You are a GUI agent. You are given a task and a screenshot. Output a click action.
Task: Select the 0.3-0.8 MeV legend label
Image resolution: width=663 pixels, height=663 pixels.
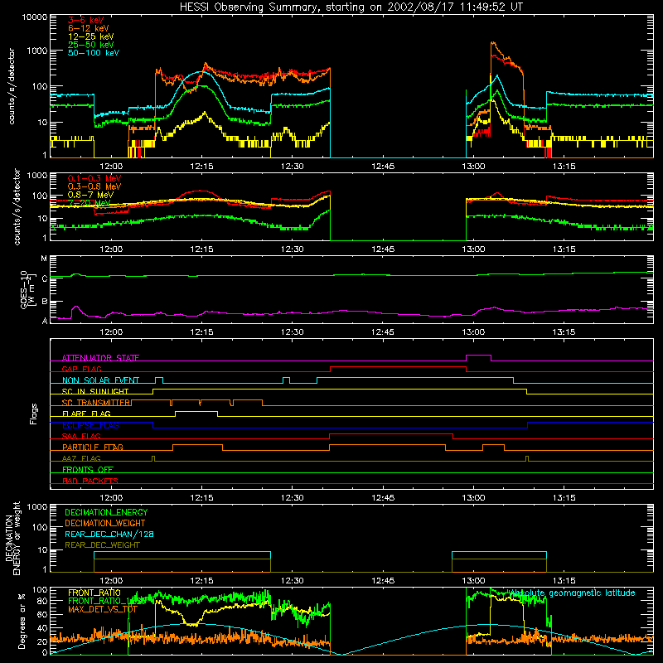pyautogui.click(x=94, y=186)
